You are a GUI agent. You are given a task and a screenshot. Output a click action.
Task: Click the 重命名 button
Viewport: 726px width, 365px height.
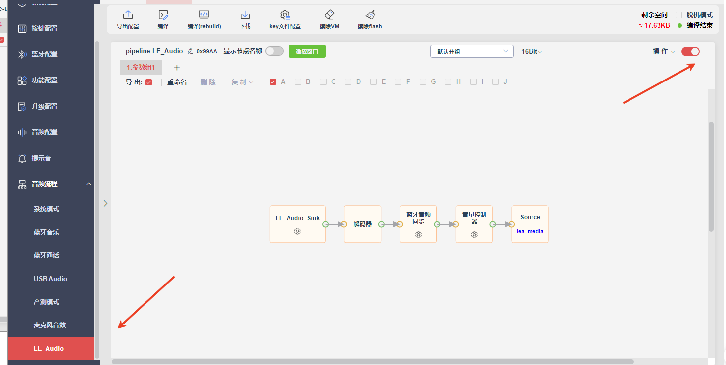click(x=177, y=82)
